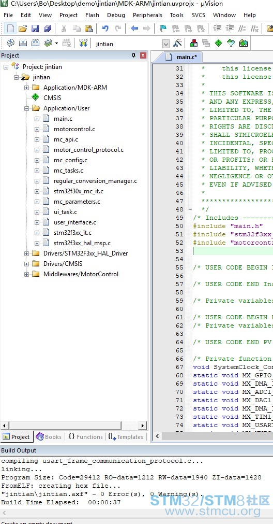Click editor horizontal scrollbar left arrow
This screenshot has height=524, width=273.
(x=157, y=436)
